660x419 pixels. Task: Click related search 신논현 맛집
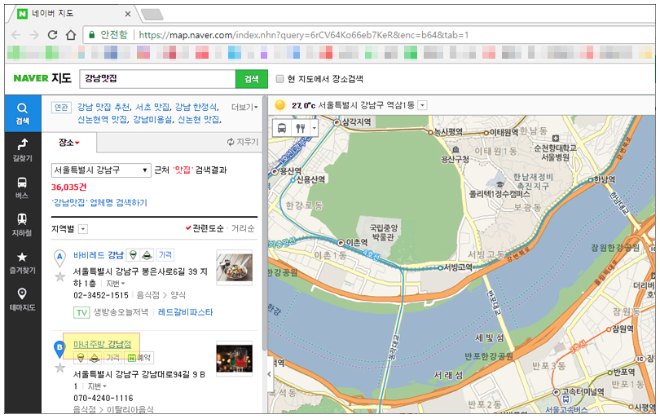[198, 120]
